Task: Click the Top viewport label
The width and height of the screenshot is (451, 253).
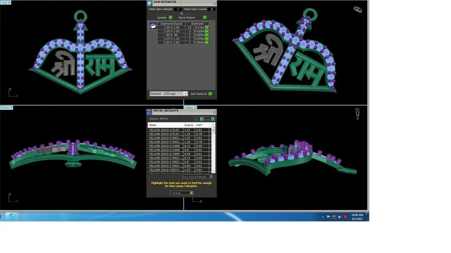Action: click(x=5, y=2)
